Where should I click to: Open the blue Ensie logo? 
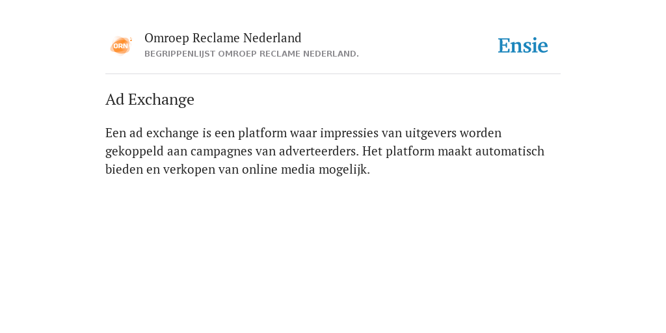(523, 46)
